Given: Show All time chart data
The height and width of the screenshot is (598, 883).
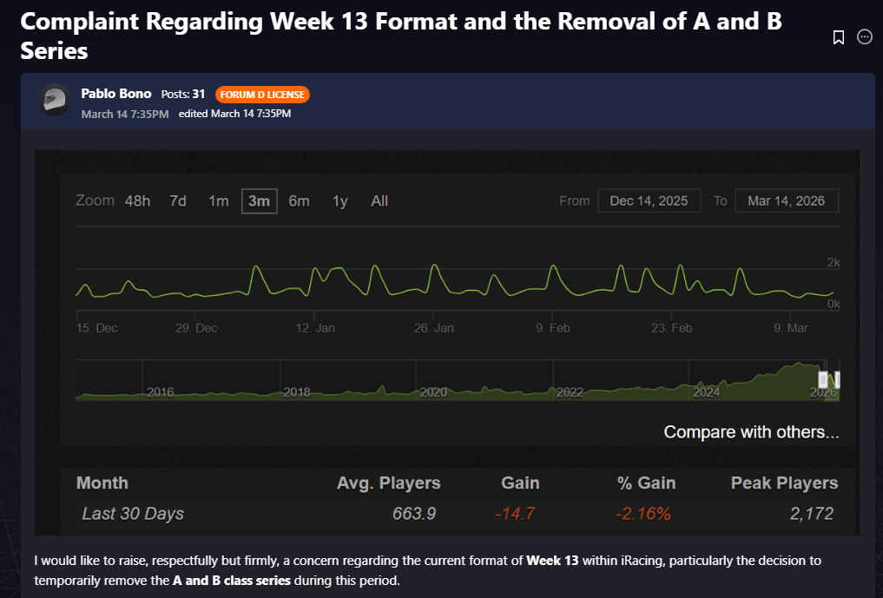Looking at the screenshot, I should pos(379,201).
